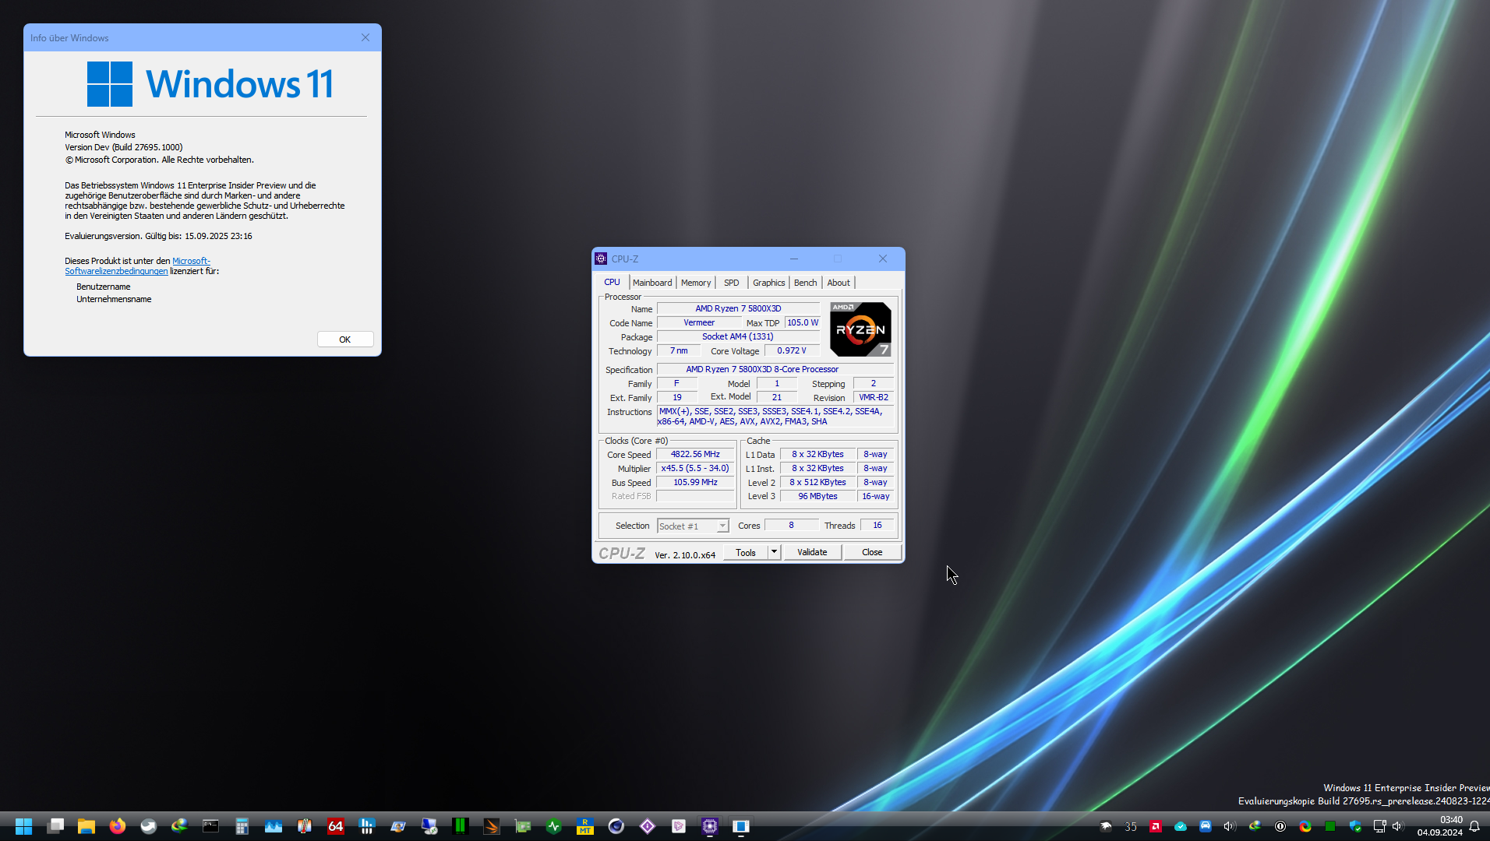Open the red AMD software tray icon
This screenshot has width=1490, height=841.
(x=1156, y=826)
